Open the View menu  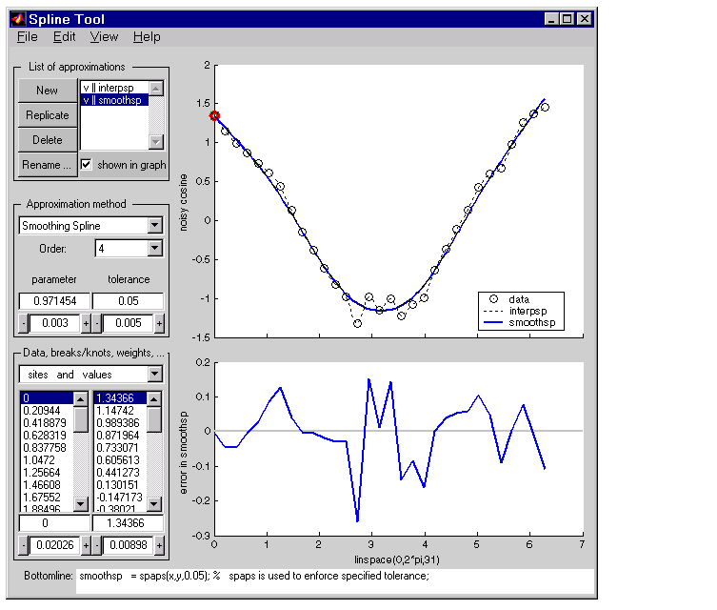(x=104, y=36)
